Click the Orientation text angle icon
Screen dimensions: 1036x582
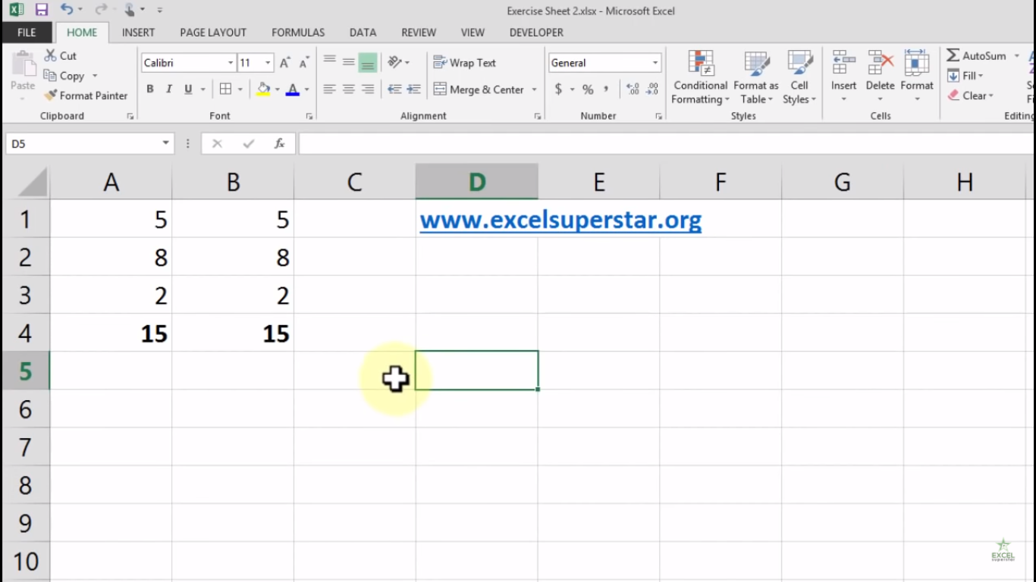[x=394, y=62]
